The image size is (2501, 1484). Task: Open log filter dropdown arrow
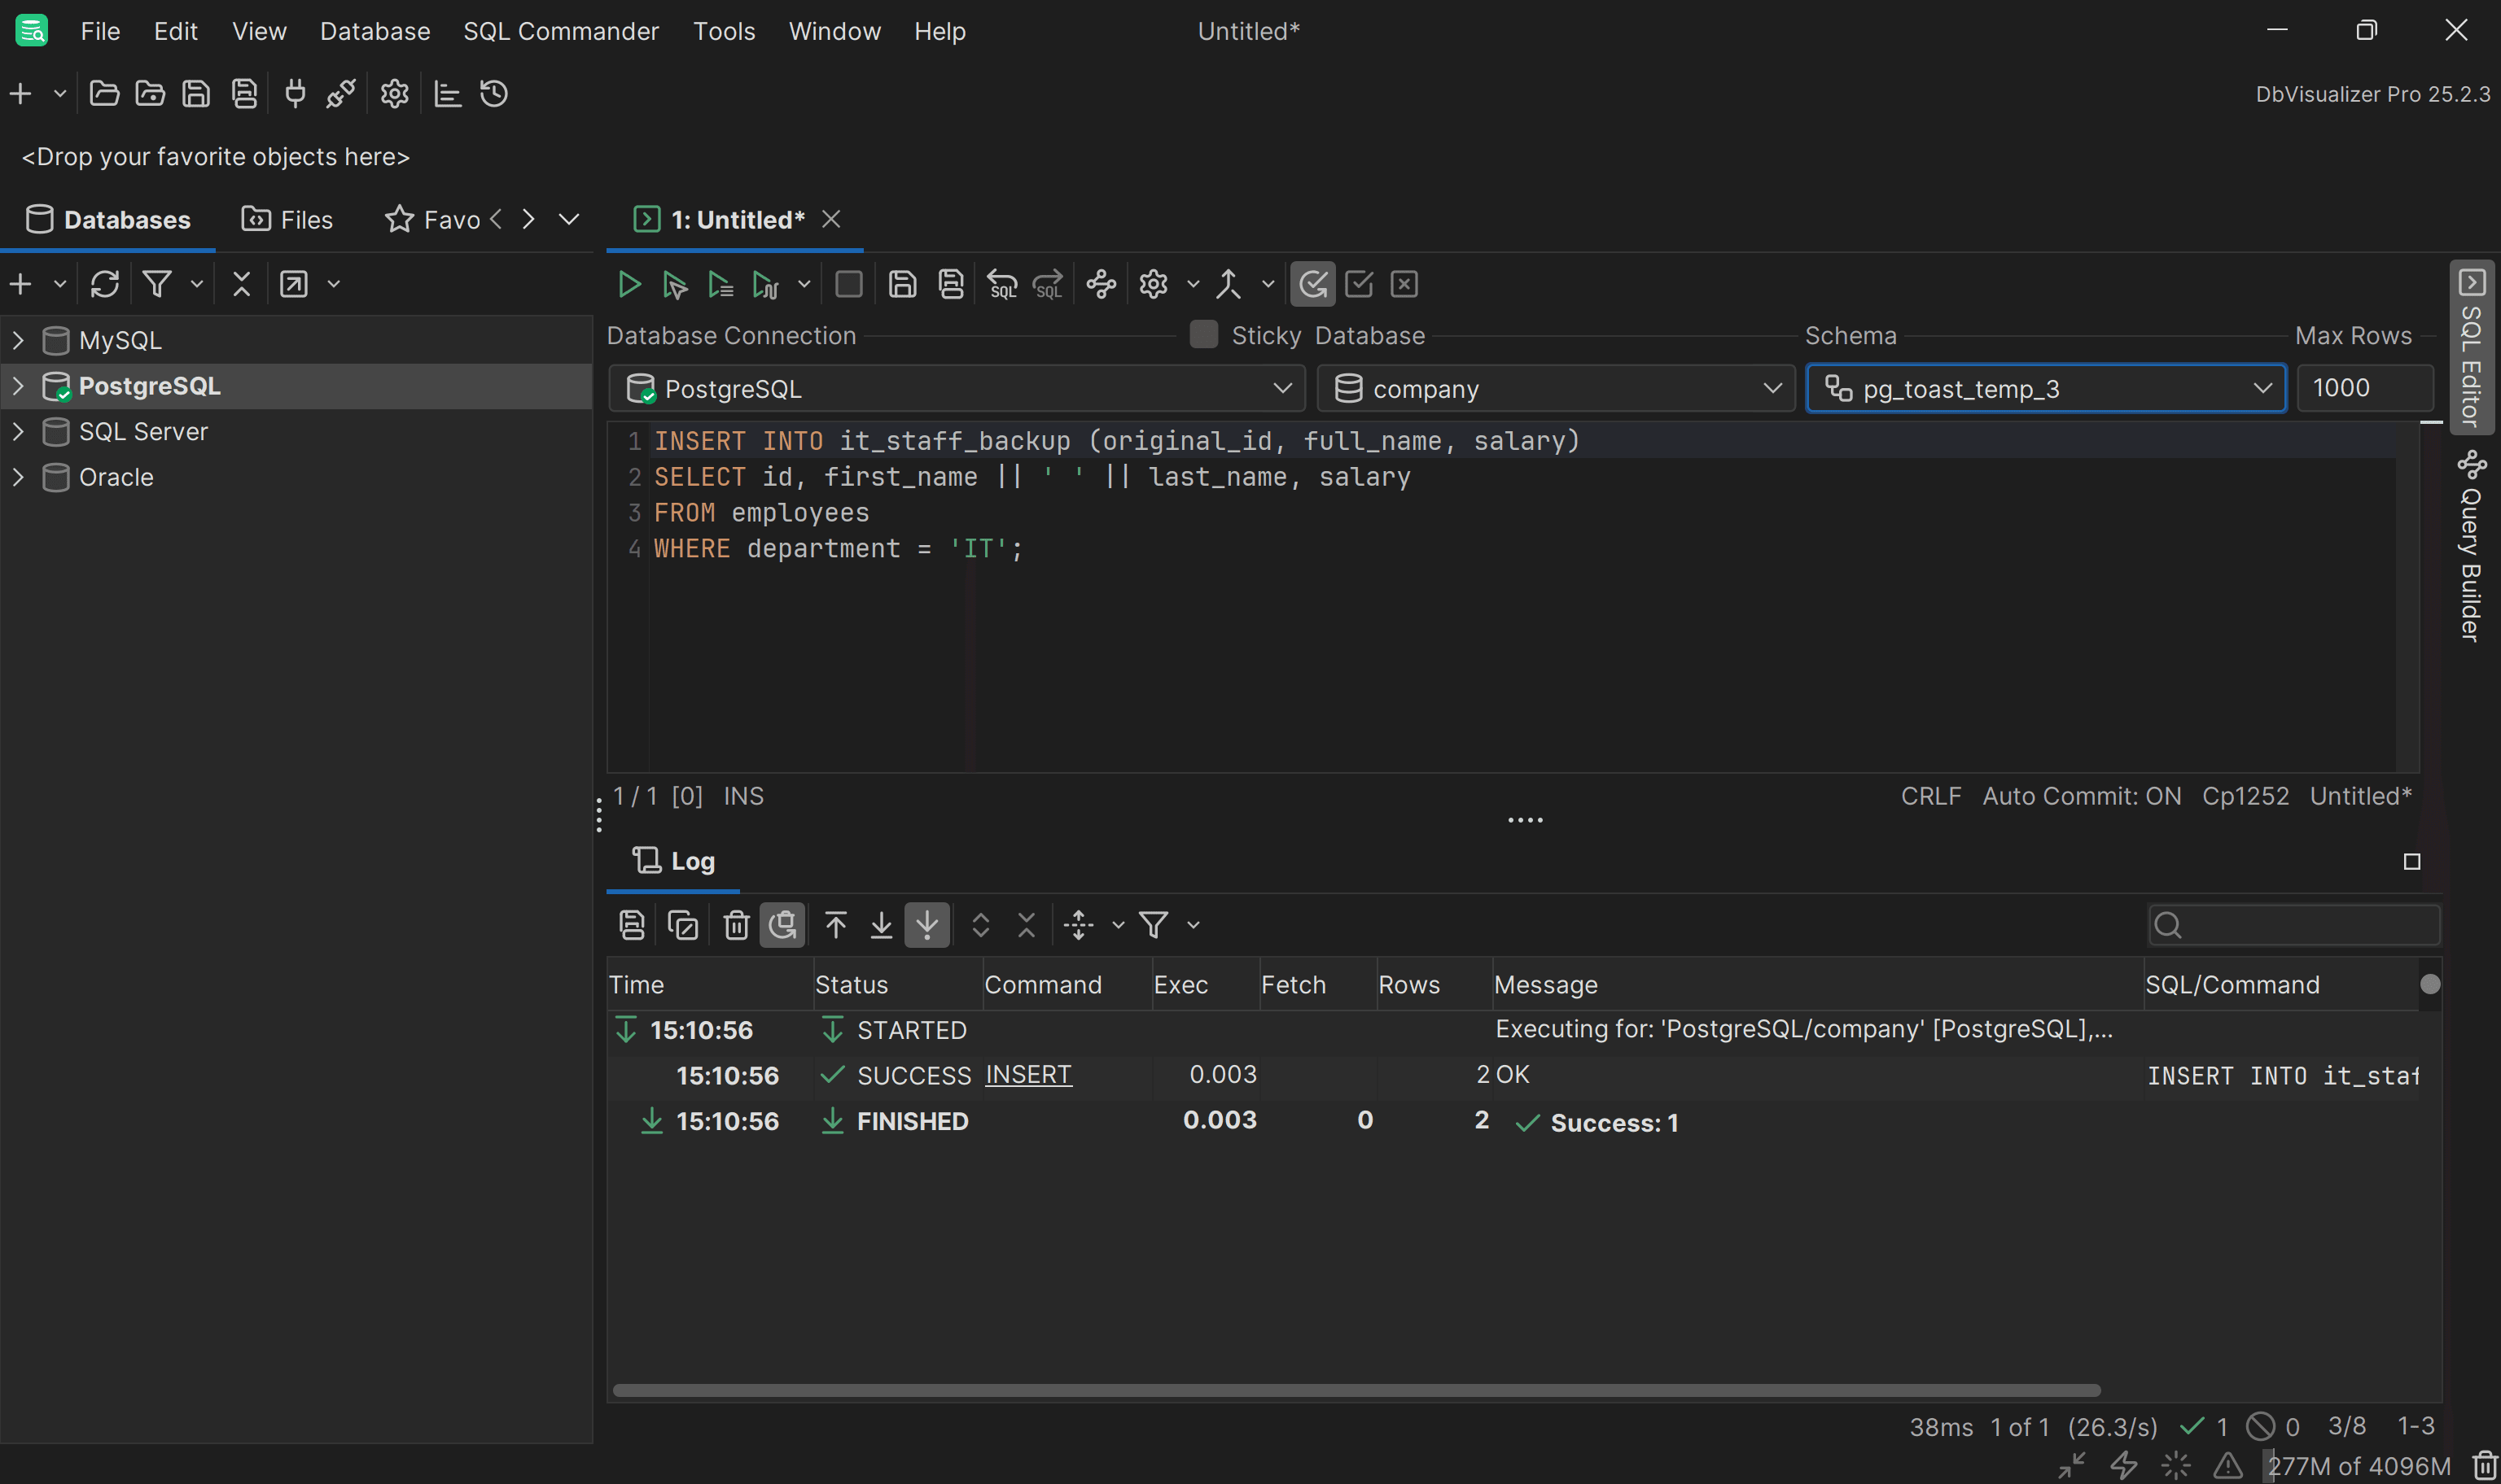1193,925
